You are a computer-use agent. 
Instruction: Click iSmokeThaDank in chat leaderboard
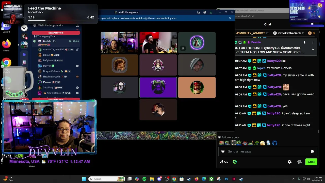tap(289, 33)
